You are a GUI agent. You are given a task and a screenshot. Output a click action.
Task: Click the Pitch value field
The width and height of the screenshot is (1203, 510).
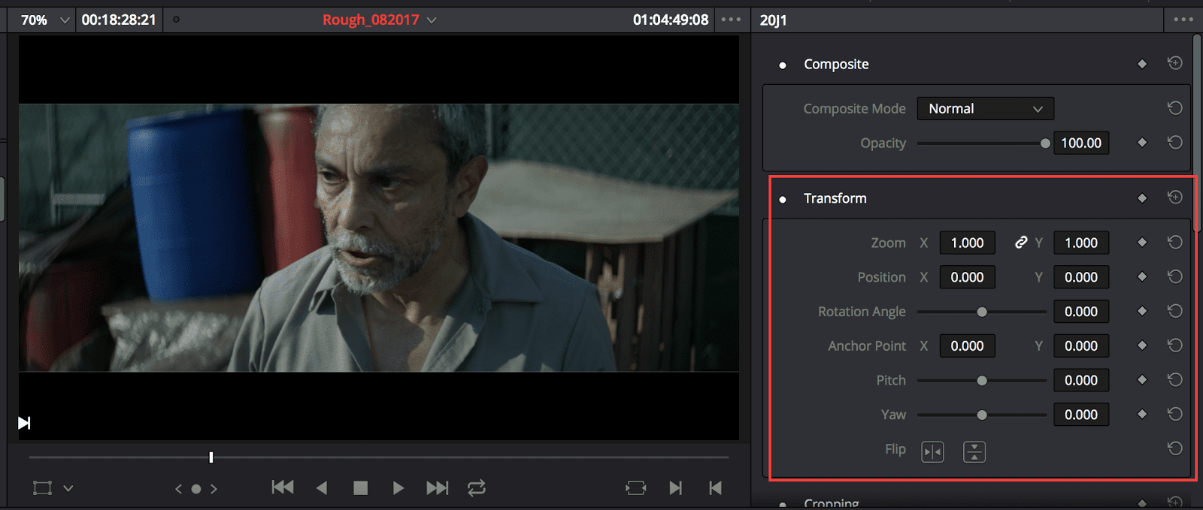click(x=1081, y=381)
